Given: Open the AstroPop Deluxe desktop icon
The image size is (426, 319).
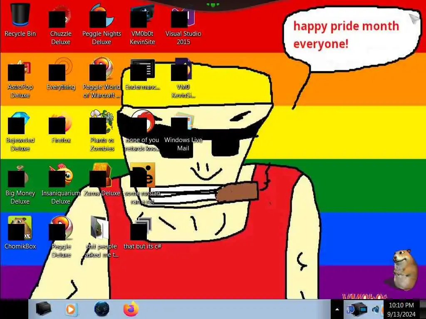Looking at the screenshot, I should (20, 79).
